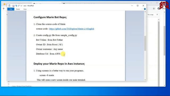The image size is (170, 96).
Task: Click the Redo arrow in WordPad toolbar
Action: [x=19, y=6]
